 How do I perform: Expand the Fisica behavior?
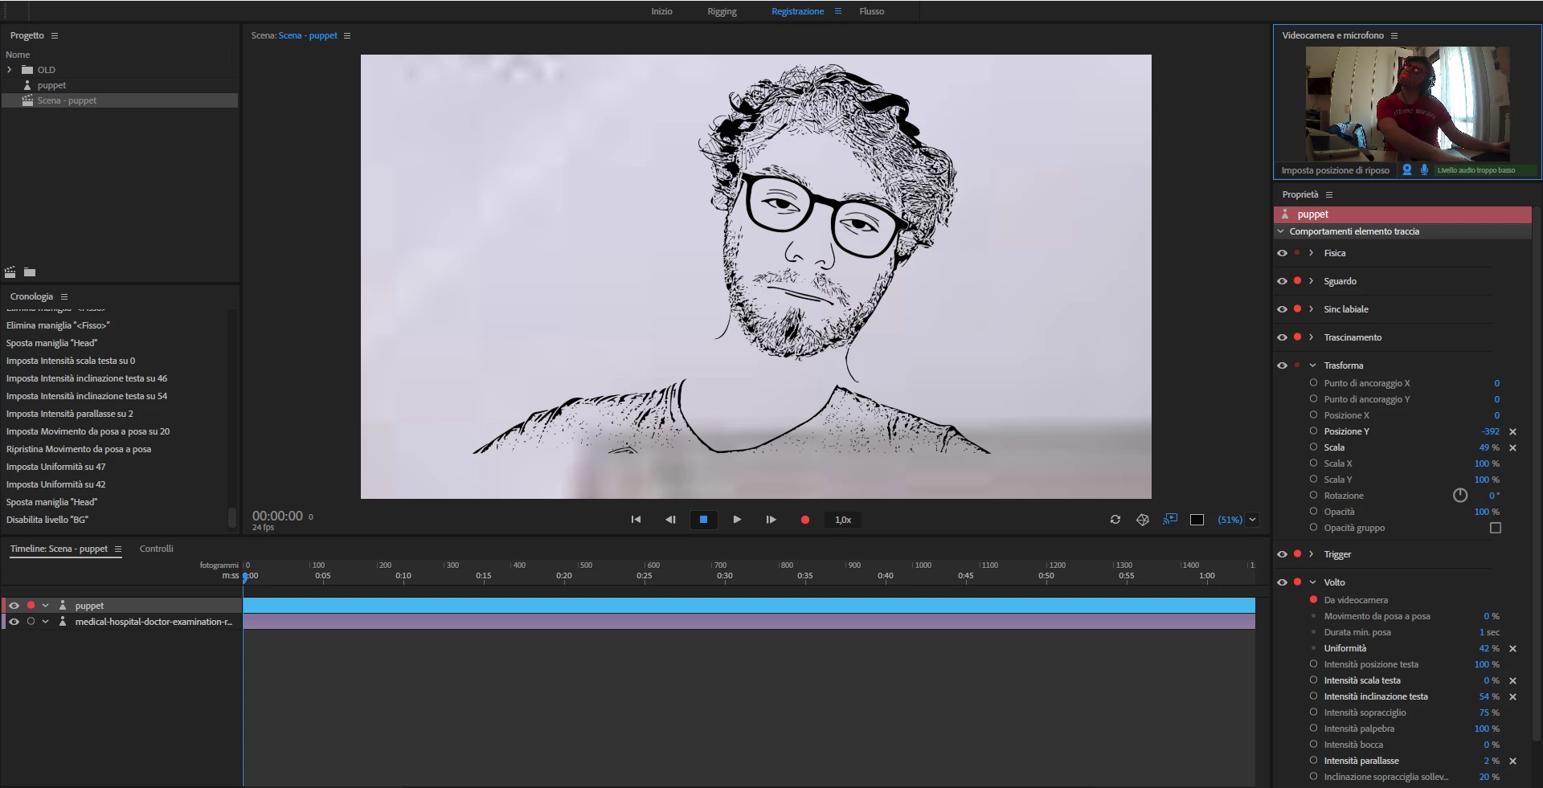click(1312, 253)
